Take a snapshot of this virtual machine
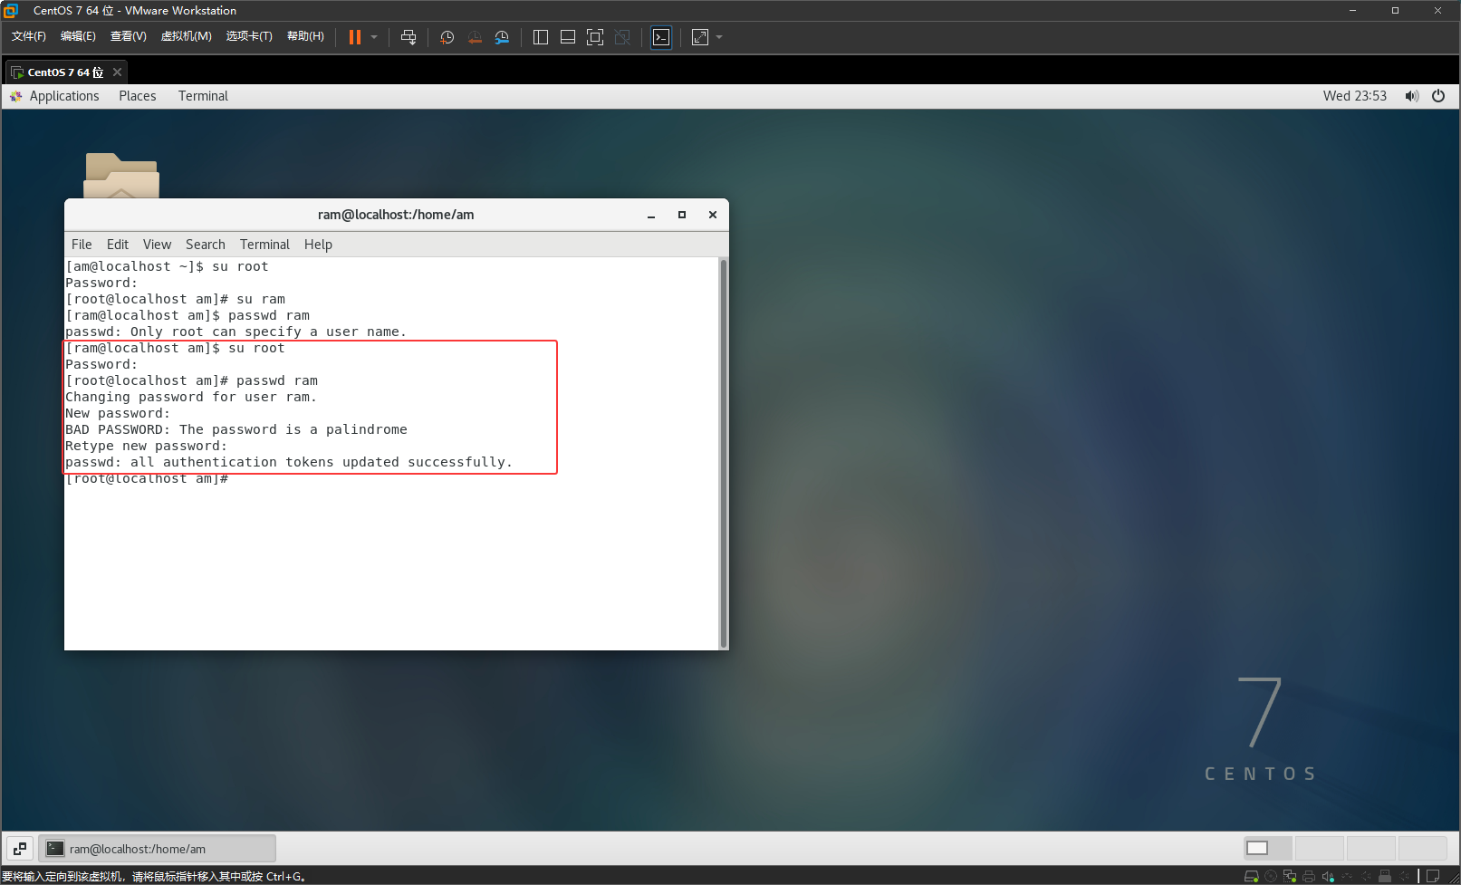Screen dimensions: 1461x885 (x=447, y=37)
